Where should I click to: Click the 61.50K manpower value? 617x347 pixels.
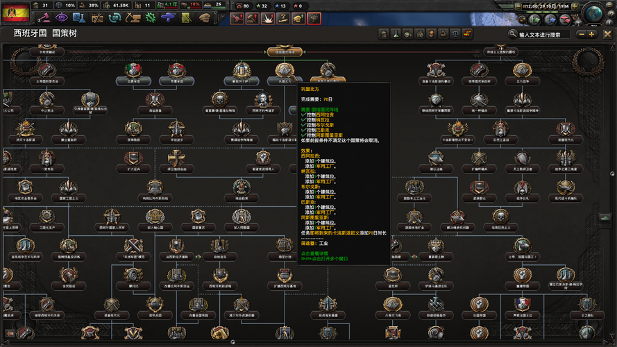(x=121, y=6)
